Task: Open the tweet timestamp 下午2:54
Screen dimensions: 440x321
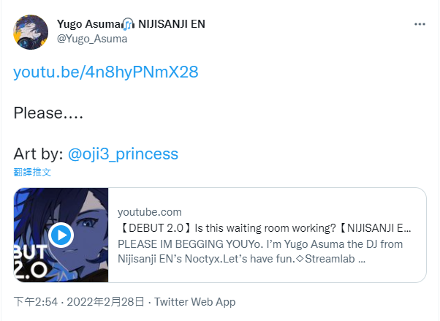Action: [36, 302]
